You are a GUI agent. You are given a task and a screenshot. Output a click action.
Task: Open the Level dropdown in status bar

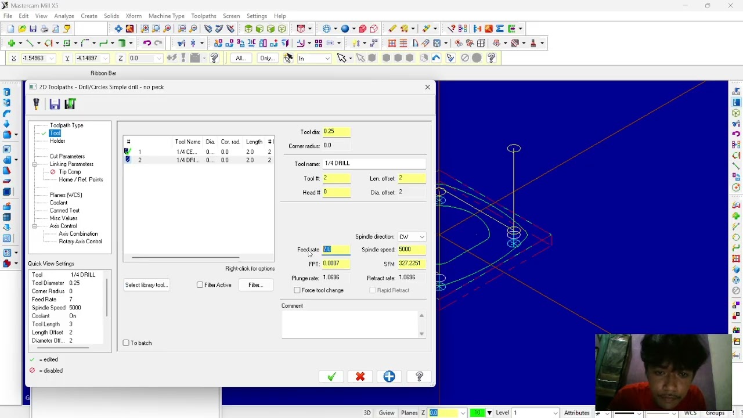[x=556, y=413]
